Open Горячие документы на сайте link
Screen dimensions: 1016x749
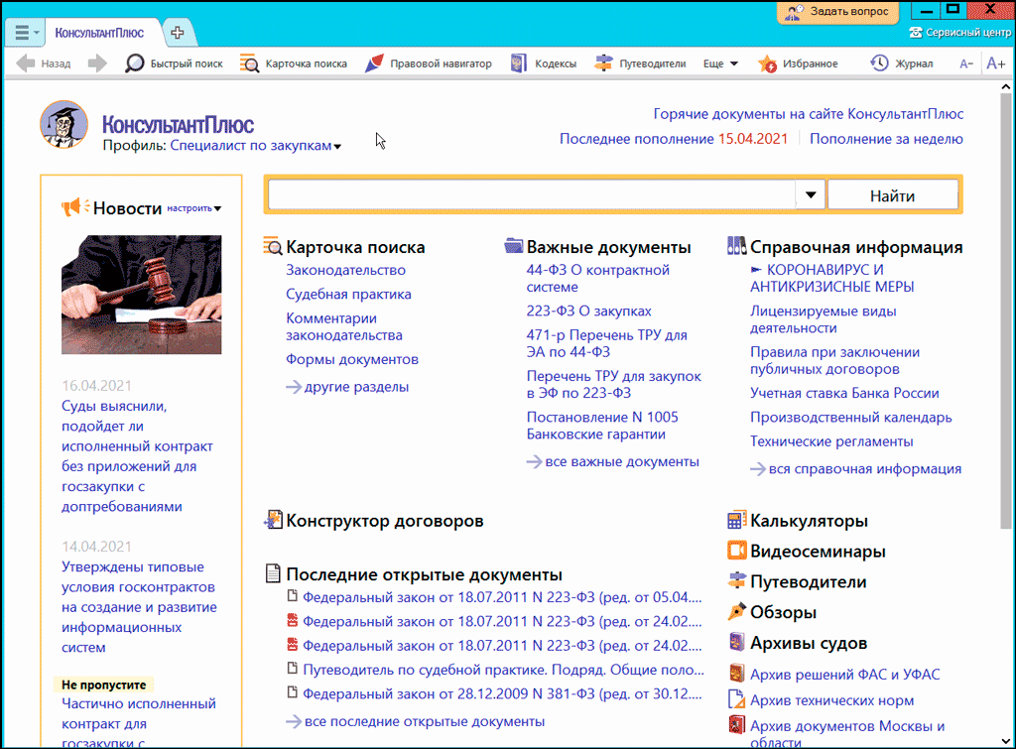coord(808,114)
